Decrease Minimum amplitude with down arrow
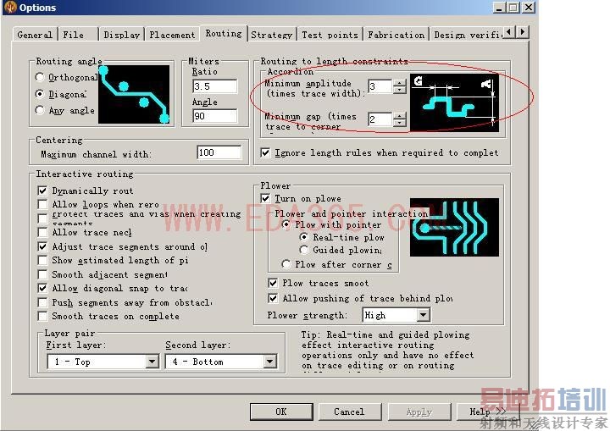The height and width of the screenshot is (431, 610). (x=400, y=90)
